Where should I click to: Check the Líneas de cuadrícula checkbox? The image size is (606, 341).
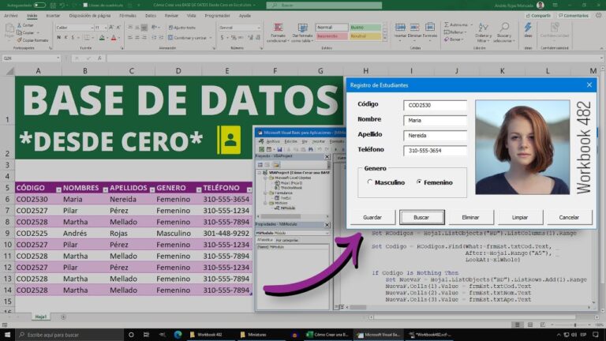[85, 6]
